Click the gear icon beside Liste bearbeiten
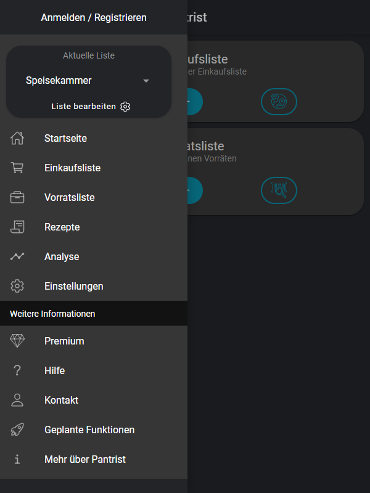The height and width of the screenshot is (493, 370). tap(125, 107)
